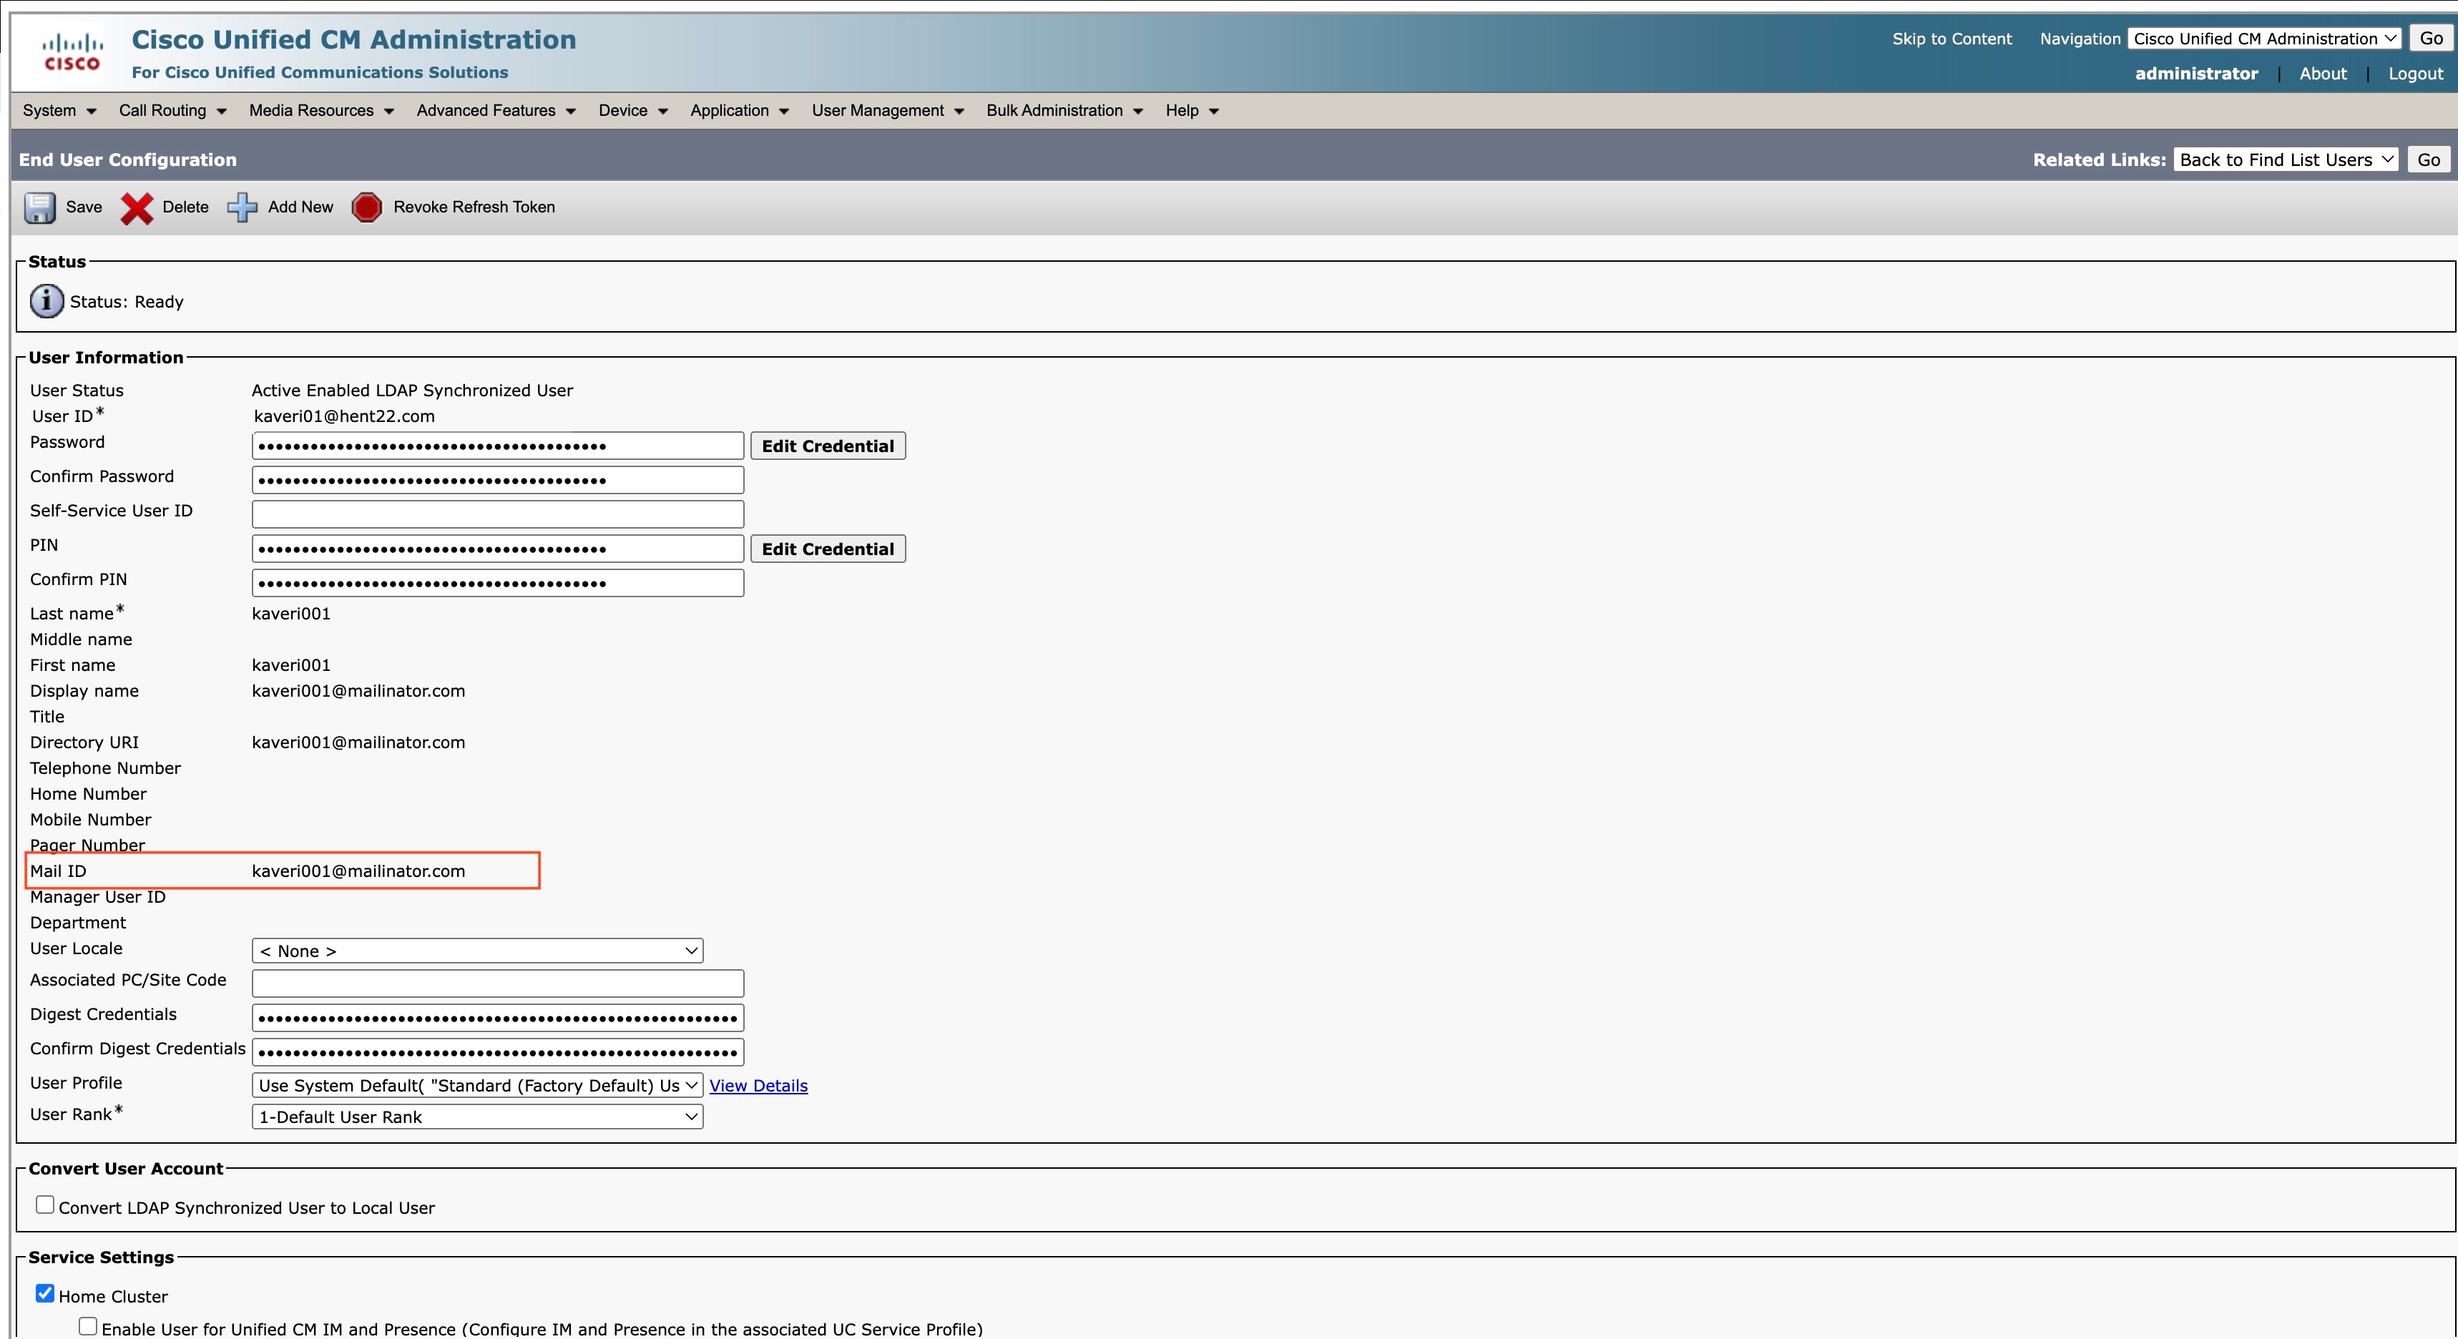Click the Status information icon
Viewport: 2458px width, 1339px height.
(46, 302)
